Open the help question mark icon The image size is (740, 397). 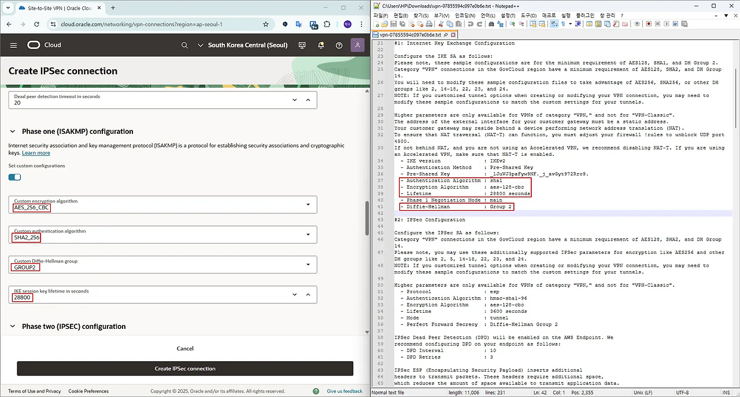339,45
